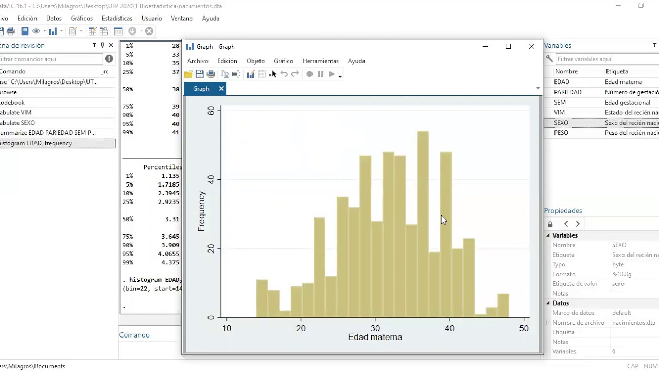The height and width of the screenshot is (371, 659).
Task: Open the Variables Manager icon
Action: pos(118,31)
